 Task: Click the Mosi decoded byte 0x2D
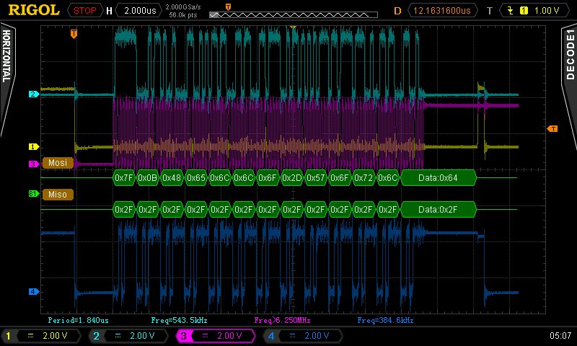291,177
